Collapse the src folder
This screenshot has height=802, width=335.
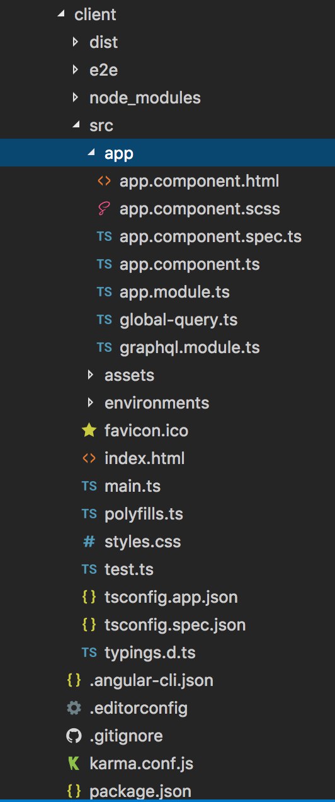76,126
